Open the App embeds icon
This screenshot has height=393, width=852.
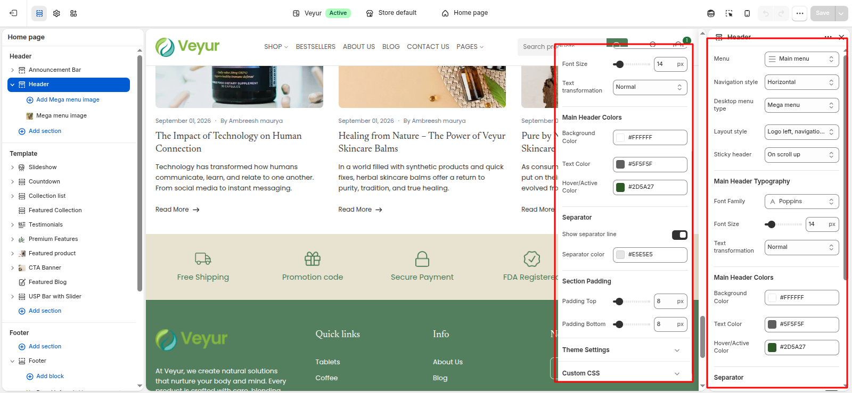tap(73, 13)
